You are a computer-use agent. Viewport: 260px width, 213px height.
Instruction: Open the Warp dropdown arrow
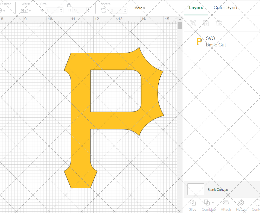click(x=30, y=11)
